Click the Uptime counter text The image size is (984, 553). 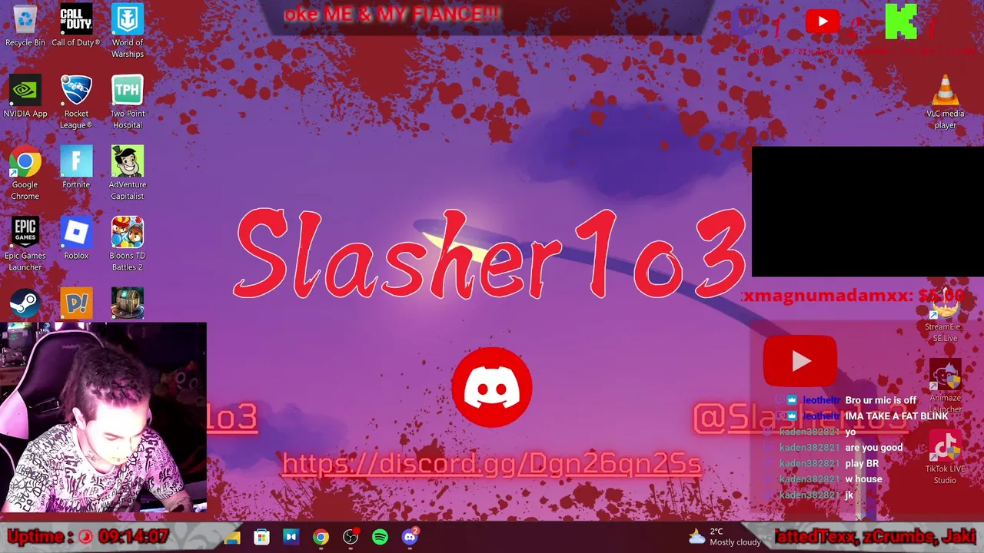click(x=88, y=537)
